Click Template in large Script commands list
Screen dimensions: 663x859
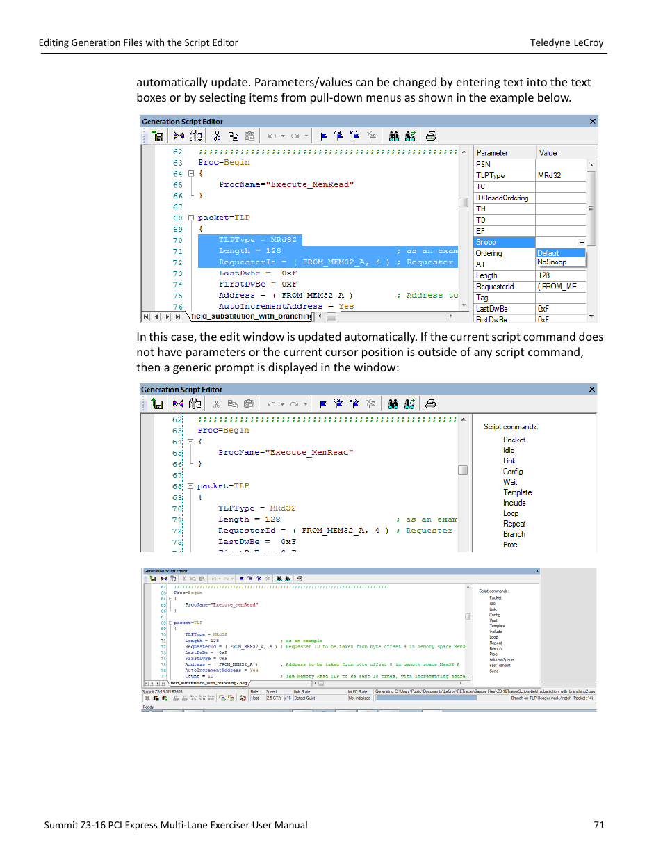[x=518, y=492]
